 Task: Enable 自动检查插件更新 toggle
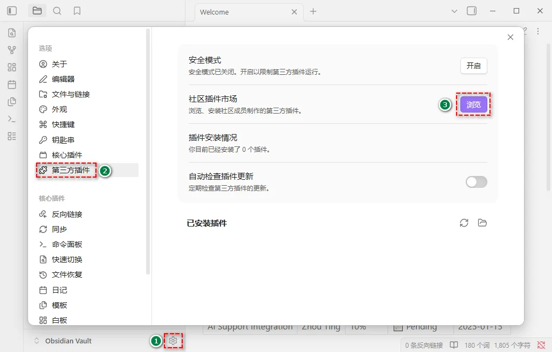476,182
